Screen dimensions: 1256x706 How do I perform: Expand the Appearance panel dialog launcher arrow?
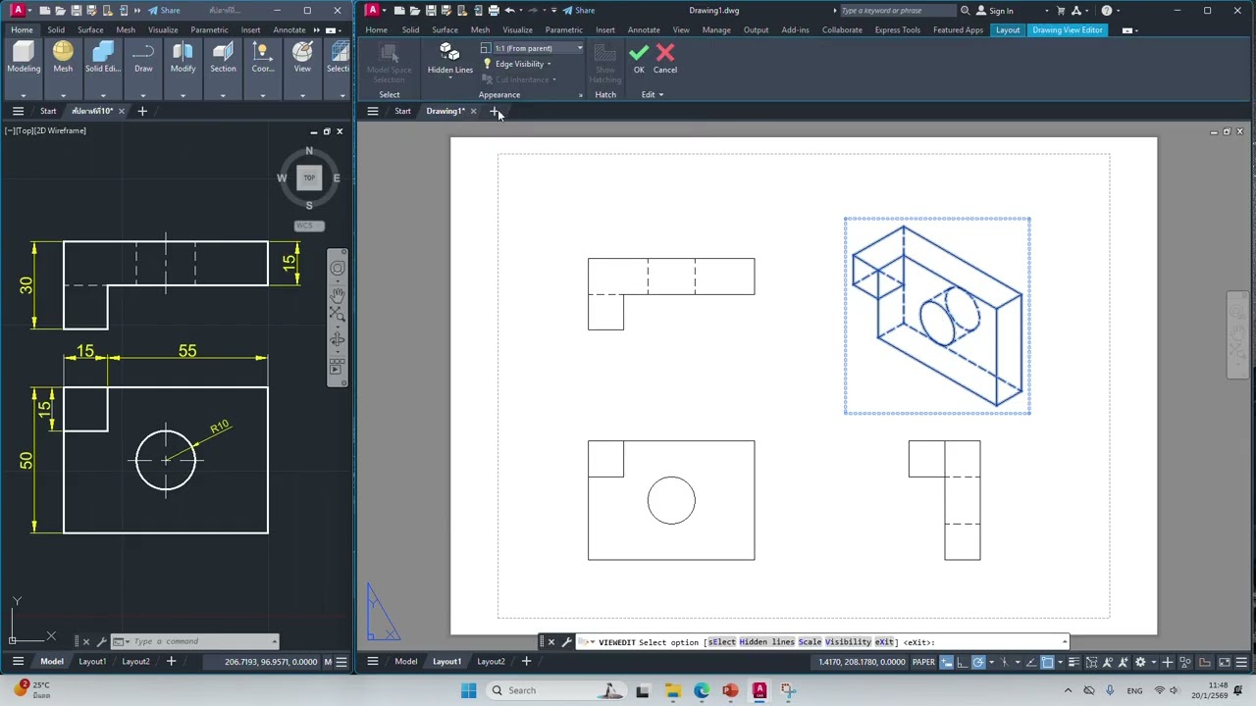pos(580,95)
